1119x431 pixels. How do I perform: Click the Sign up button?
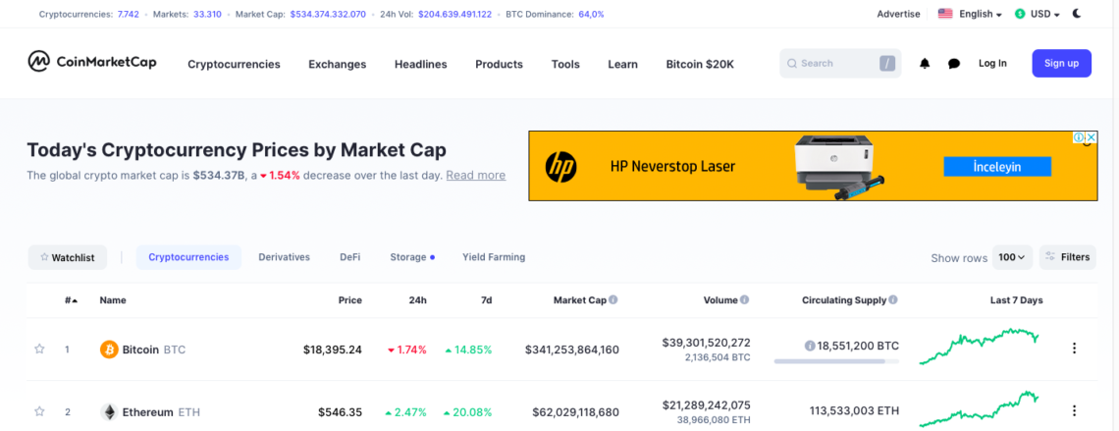point(1061,64)
